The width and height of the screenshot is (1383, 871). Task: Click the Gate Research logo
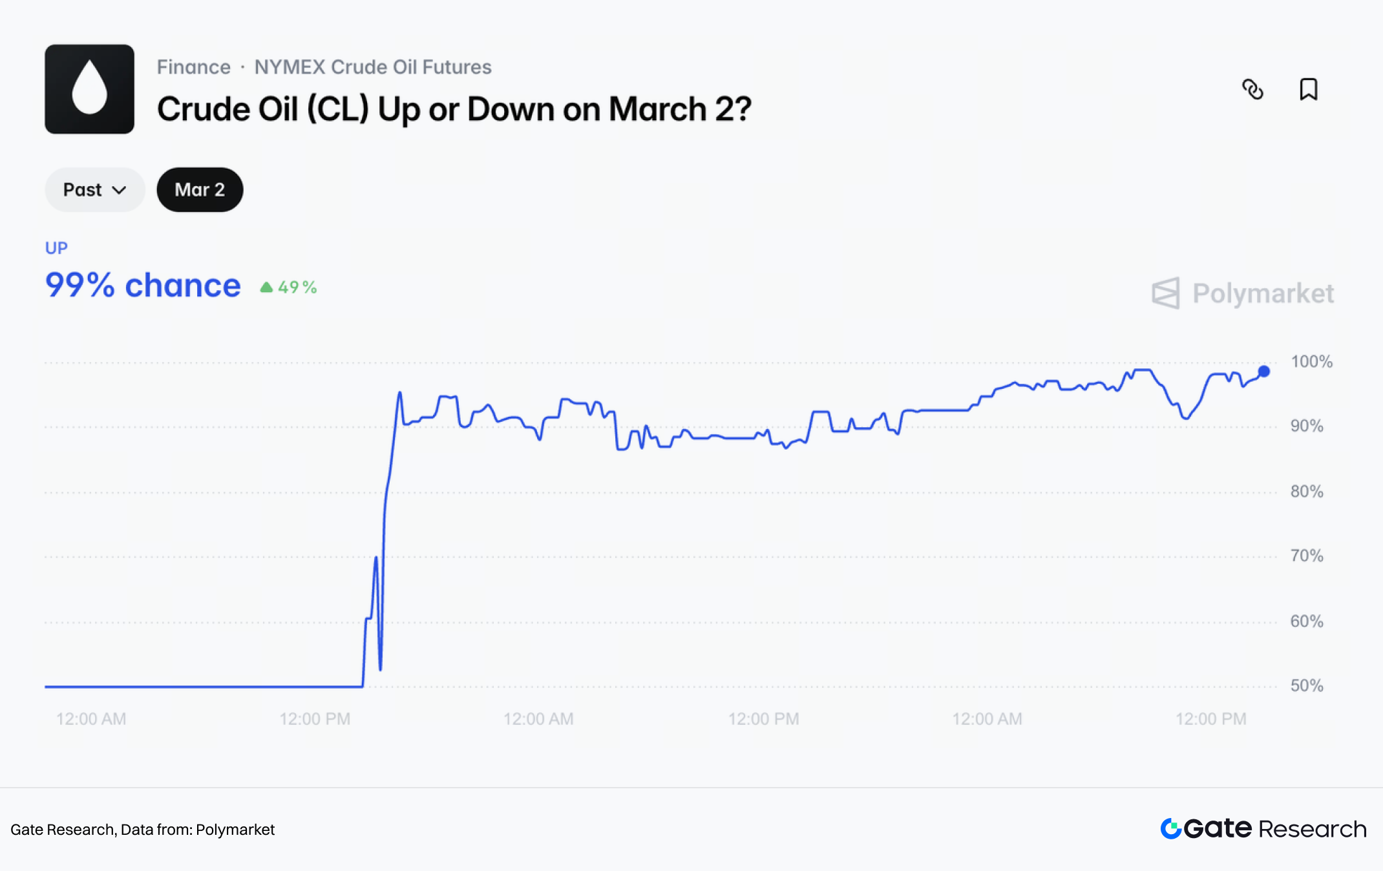pyautogui.click(x=1263, y=828)
